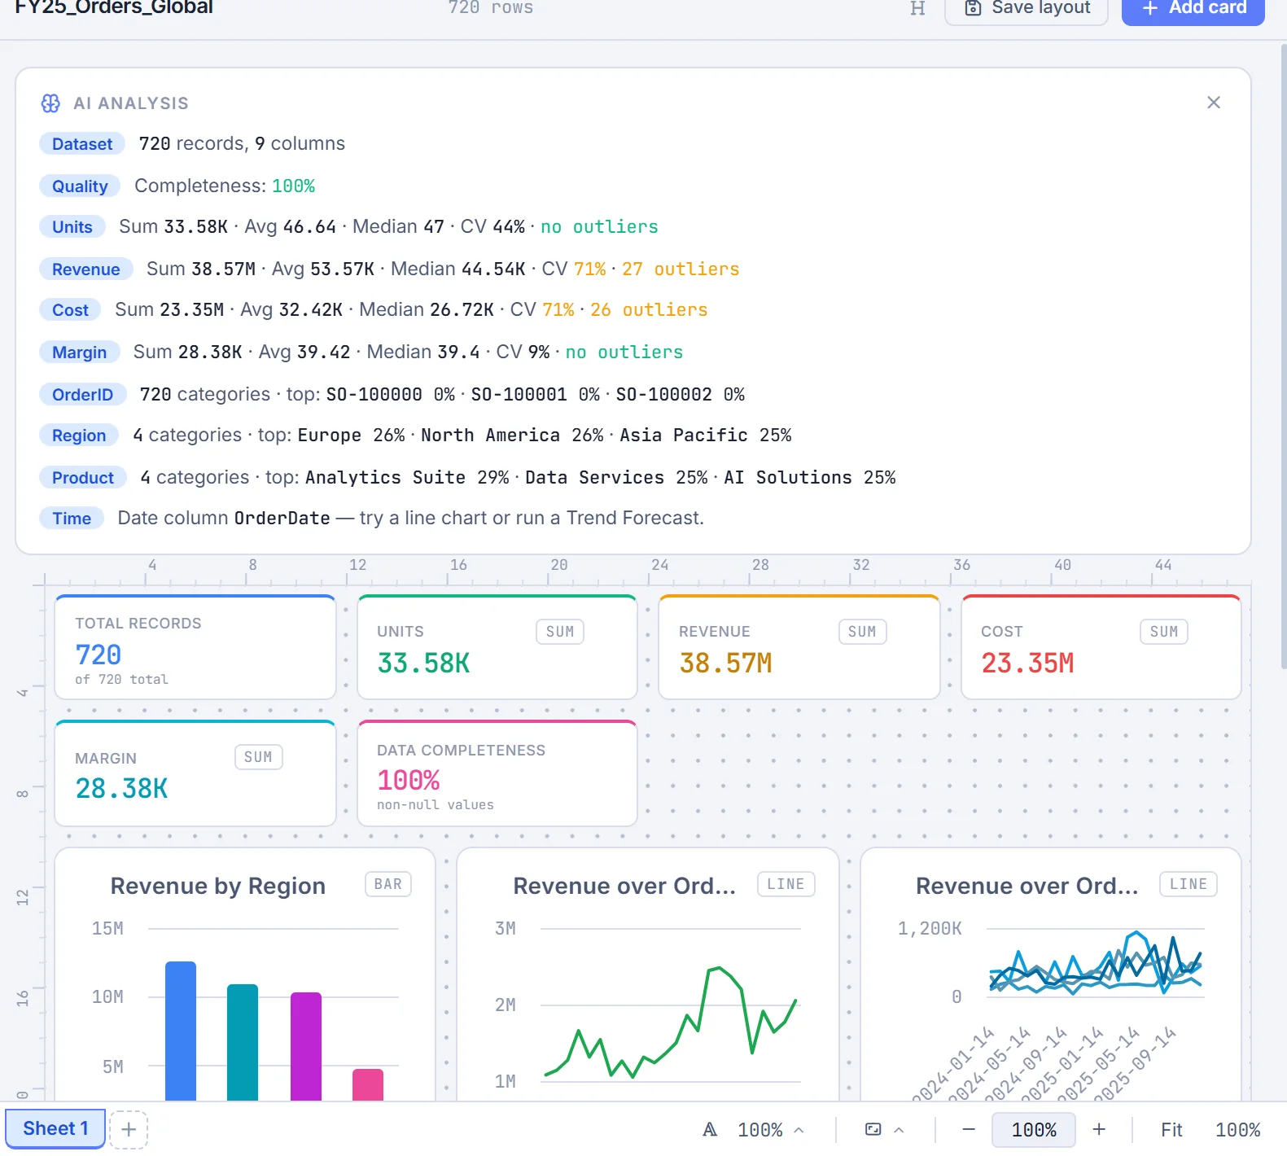Viewport: 1287px width, 1156px height.
Task: Select the OrderID tag in AI Analysis
Action: coord(82,395)
